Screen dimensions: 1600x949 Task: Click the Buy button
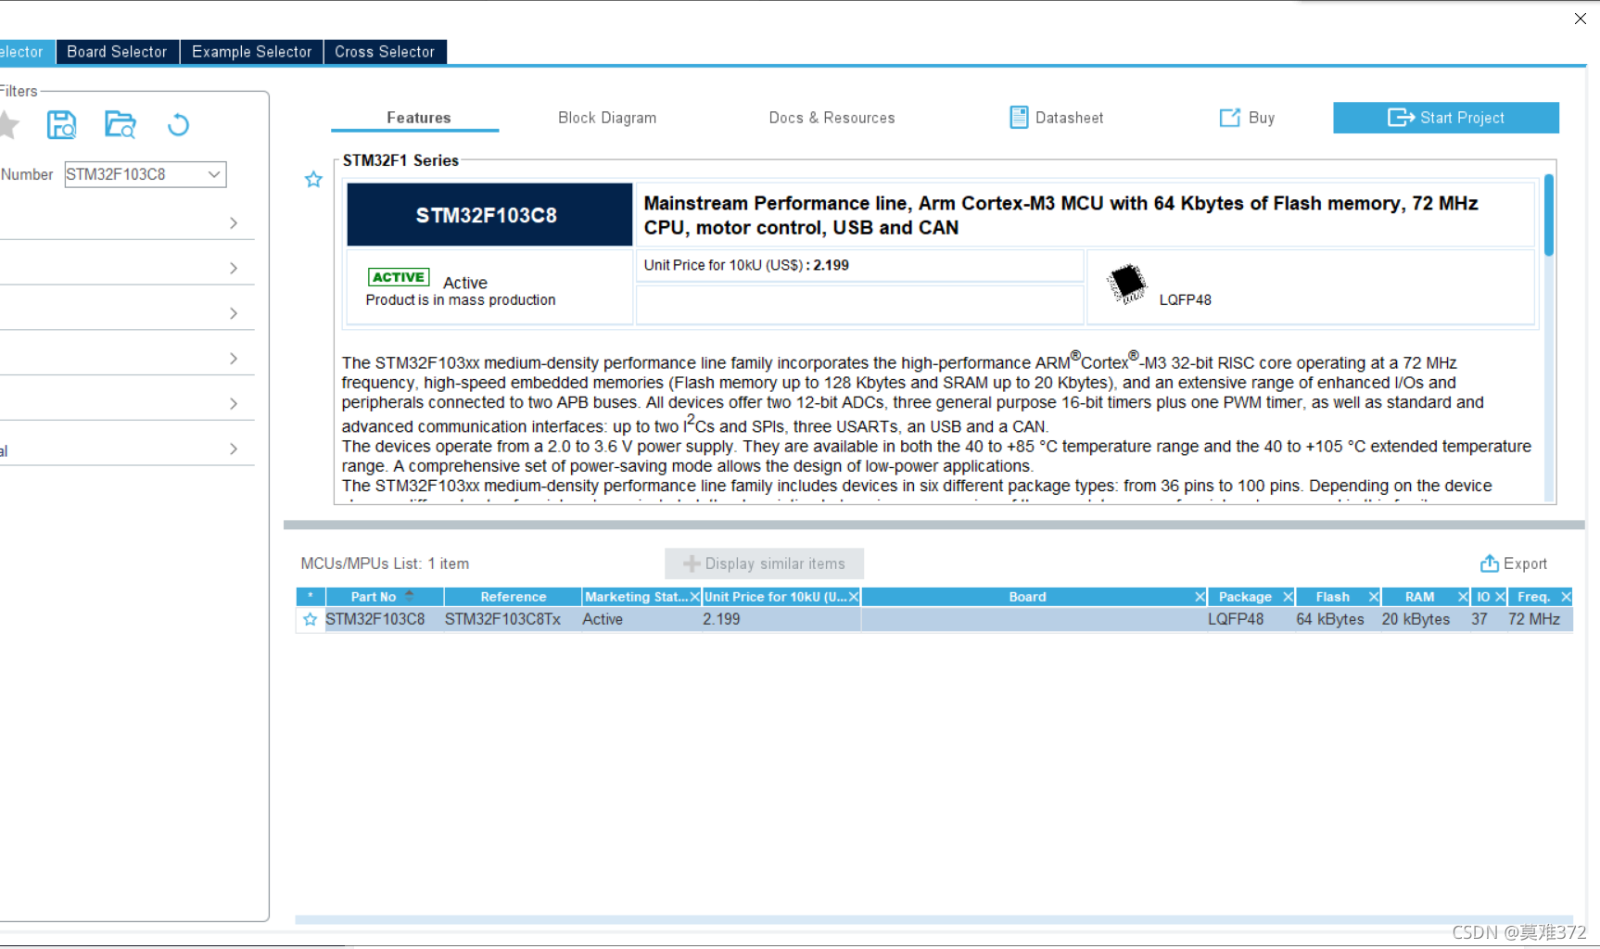click(1248, 118)
